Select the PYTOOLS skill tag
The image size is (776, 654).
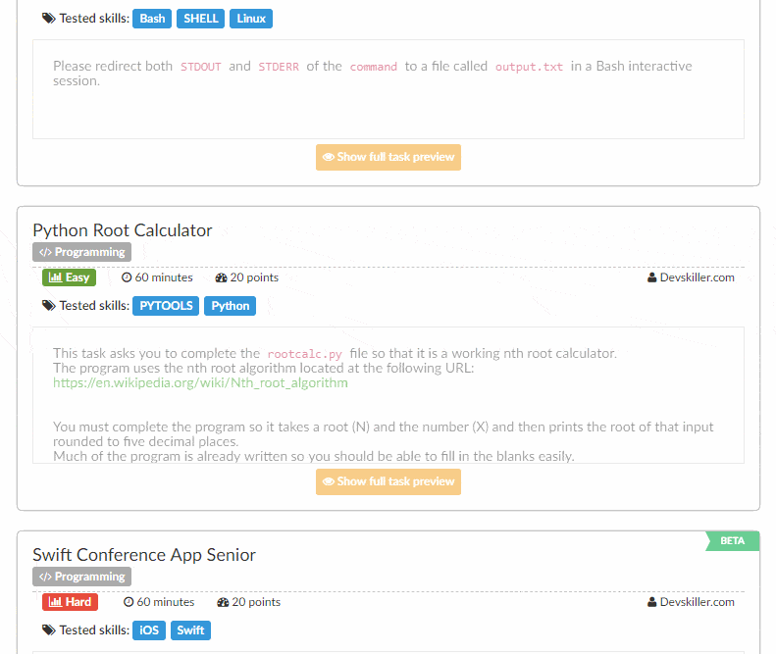166,306
